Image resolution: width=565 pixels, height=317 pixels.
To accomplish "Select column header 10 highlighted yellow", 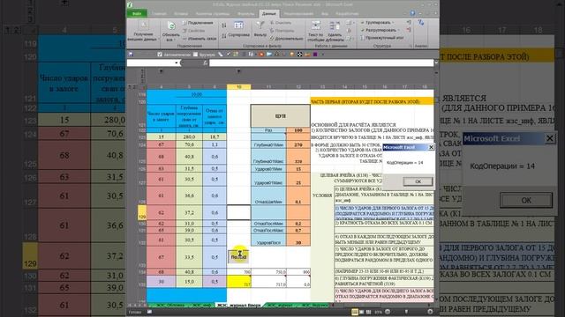I will point(238,87).
